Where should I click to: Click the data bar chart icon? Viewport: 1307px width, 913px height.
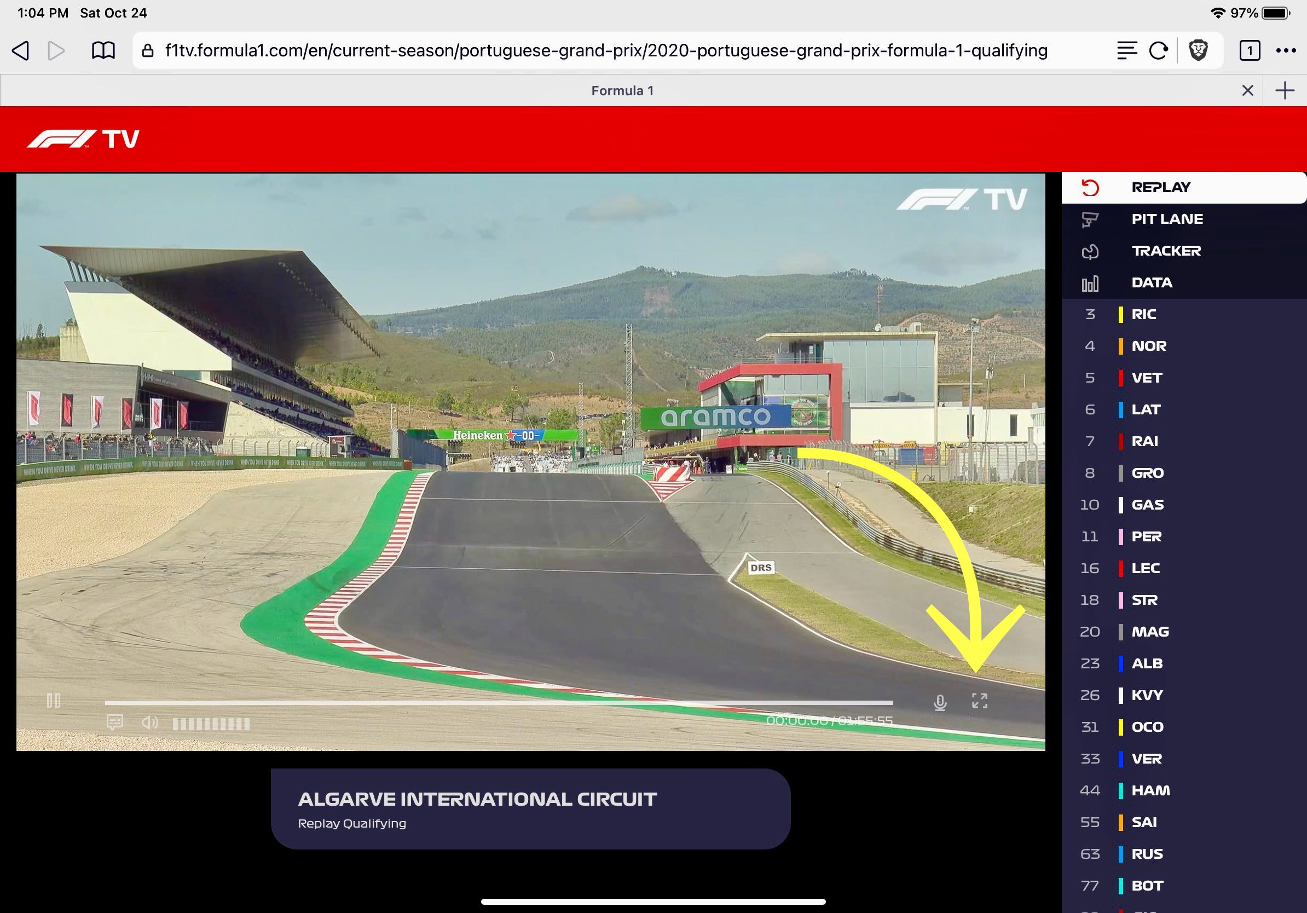pos(1090,284)
